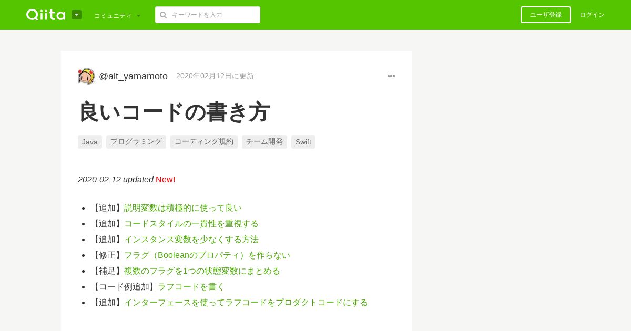Click the 2020-02-12 updated text
The height and width of the screenshot is (331, 631).
click(x=116, y=180)
